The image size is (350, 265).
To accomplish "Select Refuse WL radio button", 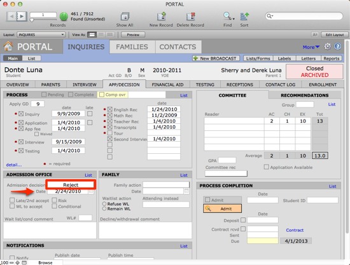I will (104, 204).
